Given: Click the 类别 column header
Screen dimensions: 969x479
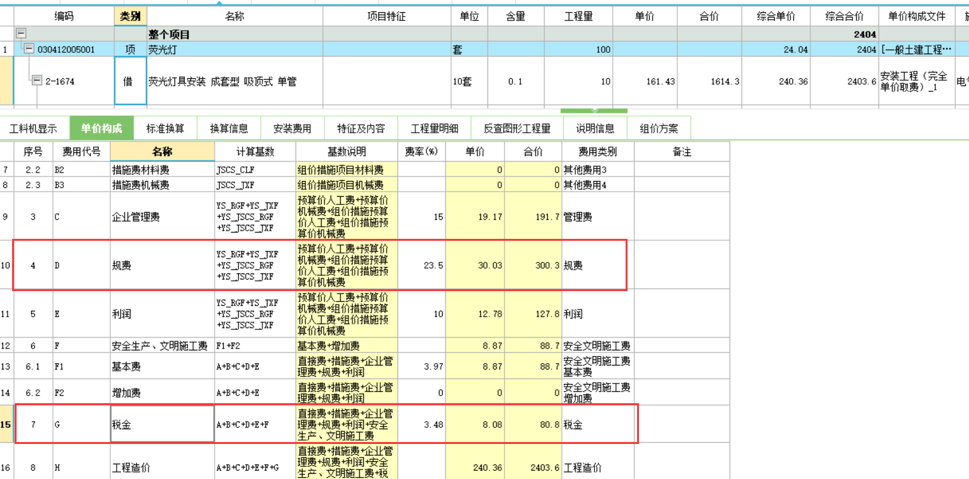Looking at the screenshot, I should tap(130, 17).
